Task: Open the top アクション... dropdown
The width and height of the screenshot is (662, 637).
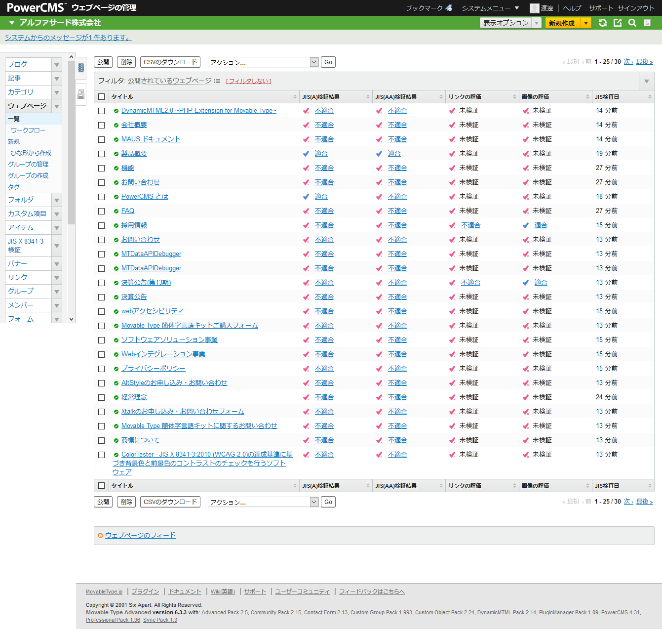Action: (263, 62)
